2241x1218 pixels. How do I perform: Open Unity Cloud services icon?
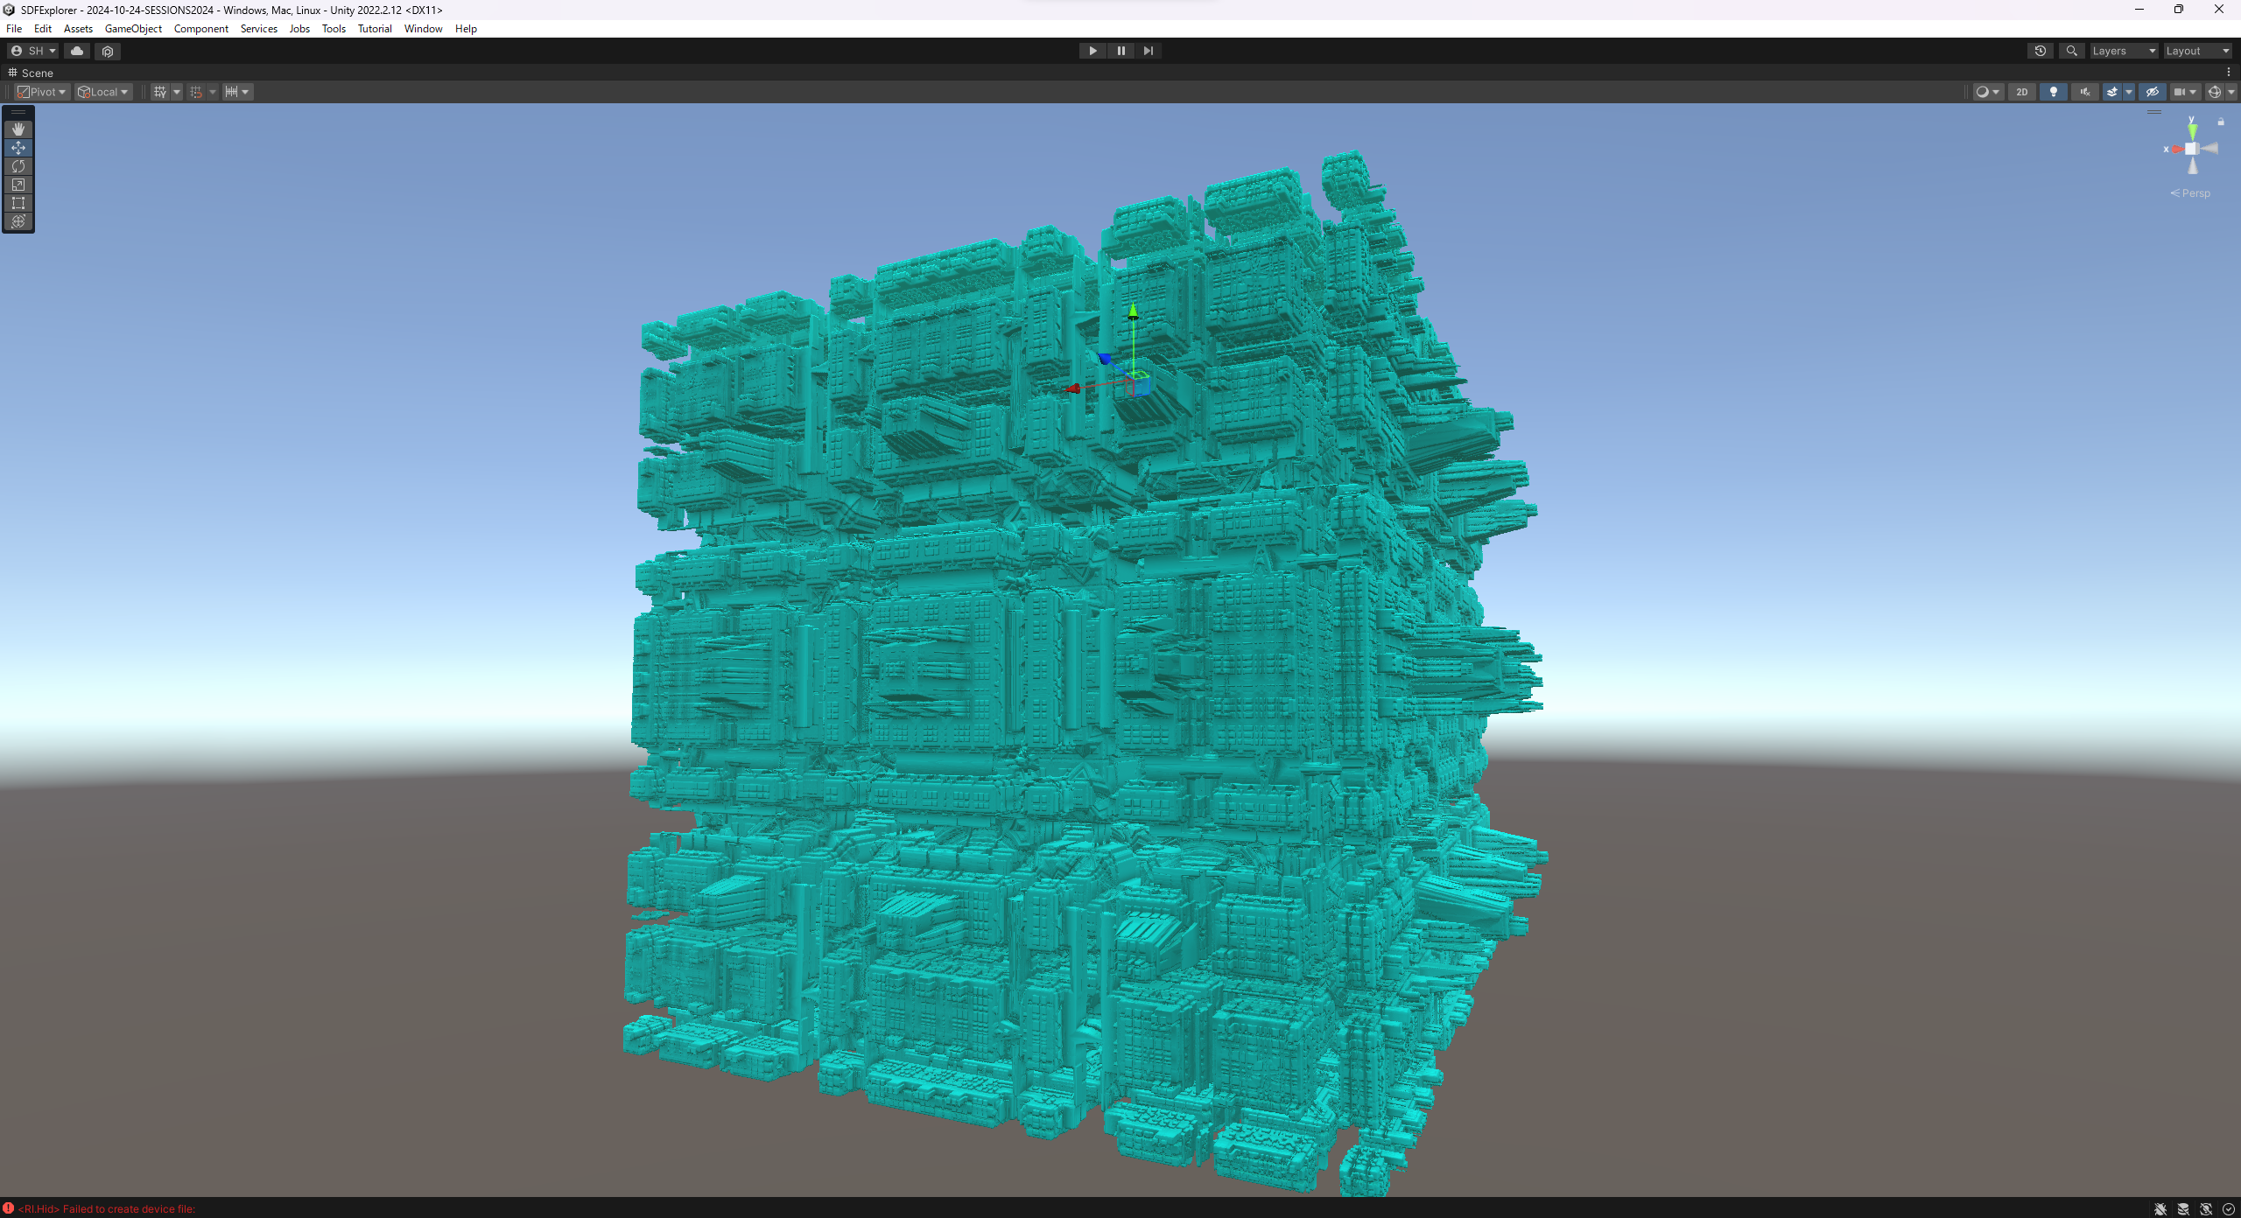click(77, 51)
